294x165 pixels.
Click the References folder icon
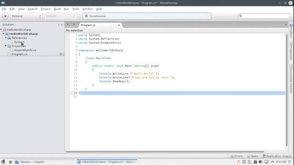[x=9, y=38]
